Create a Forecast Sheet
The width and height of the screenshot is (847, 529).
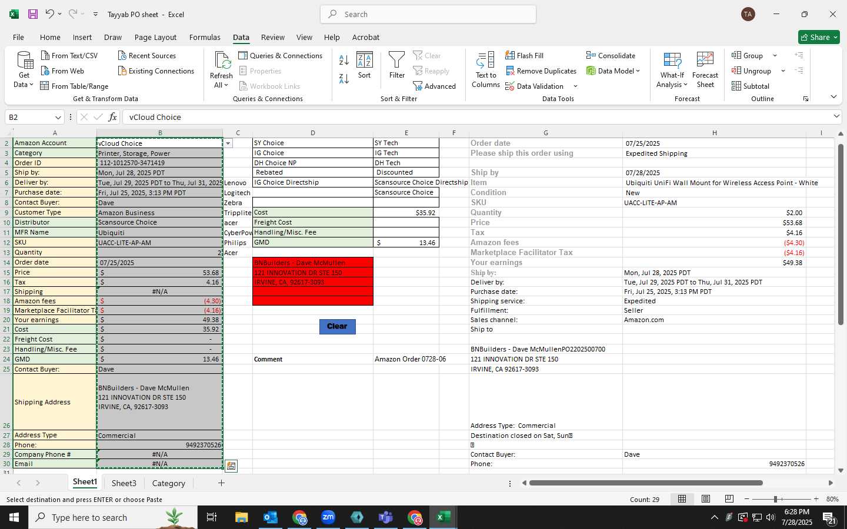click(x=705, y=70)
